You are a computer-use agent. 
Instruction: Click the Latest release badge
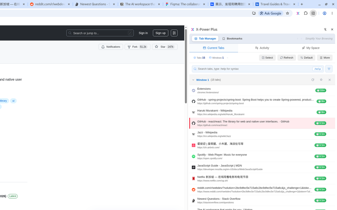coord(13,196)
